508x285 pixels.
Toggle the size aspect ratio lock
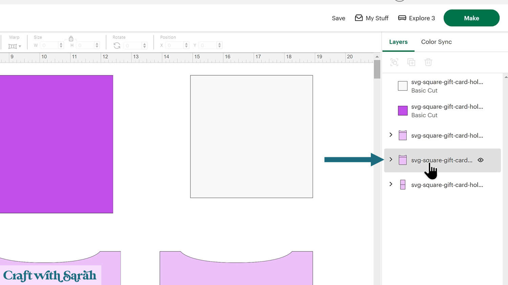[x=71, y=39]
